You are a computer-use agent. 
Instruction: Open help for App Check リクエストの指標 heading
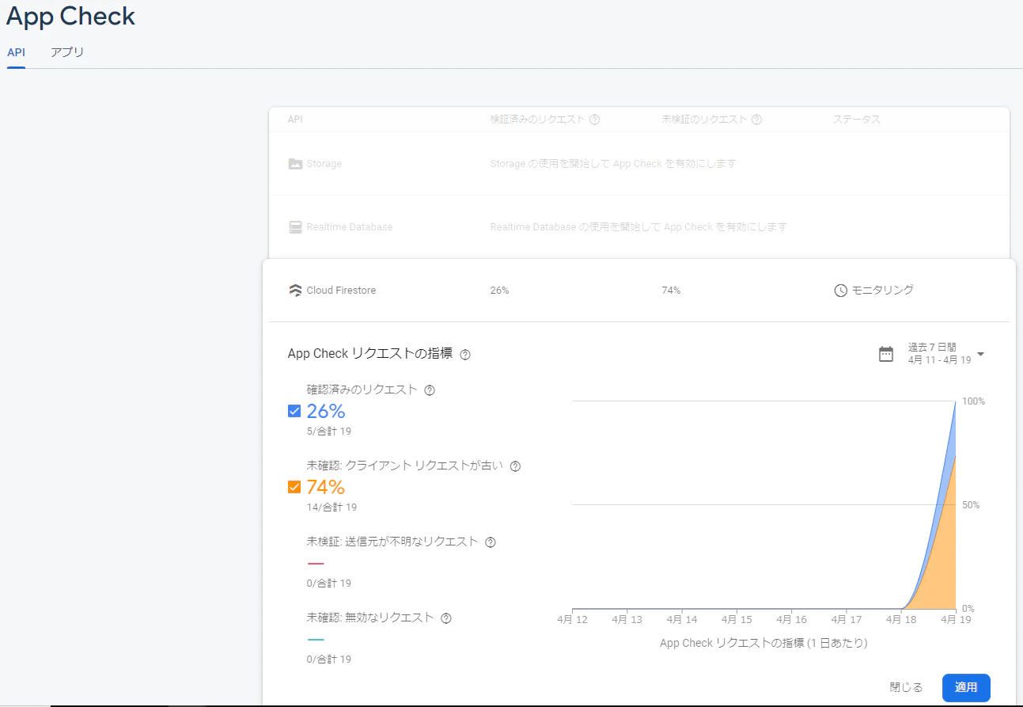point(465,355)
